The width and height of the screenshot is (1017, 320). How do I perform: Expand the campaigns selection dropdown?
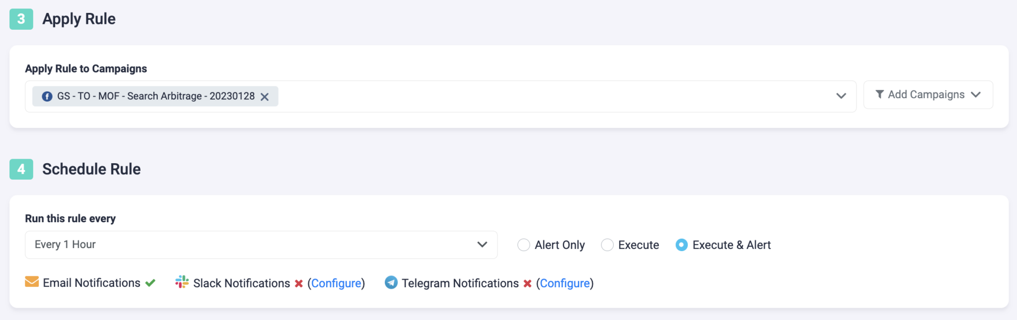(840, 96)
